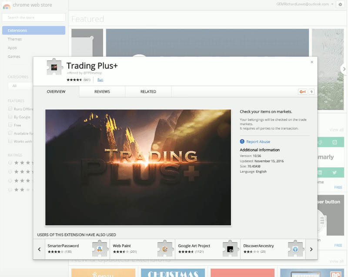Screen dimensions: 348x277
Task: Click the 661 review count
Action: tap(87, 80)
